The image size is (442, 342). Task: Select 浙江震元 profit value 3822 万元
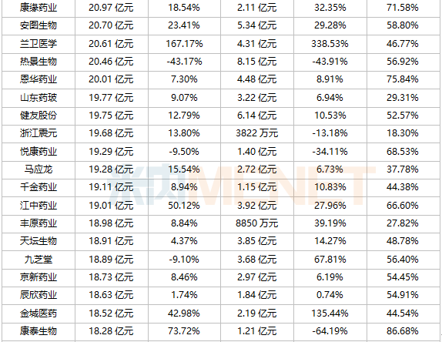coord(256,133)
